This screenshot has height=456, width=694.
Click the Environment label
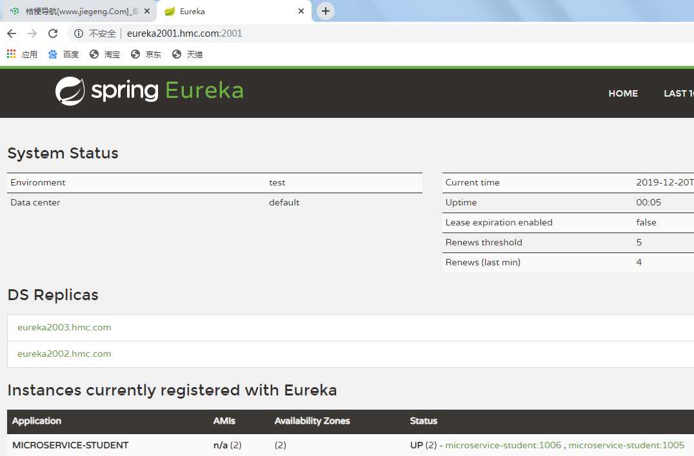[38, 182]
